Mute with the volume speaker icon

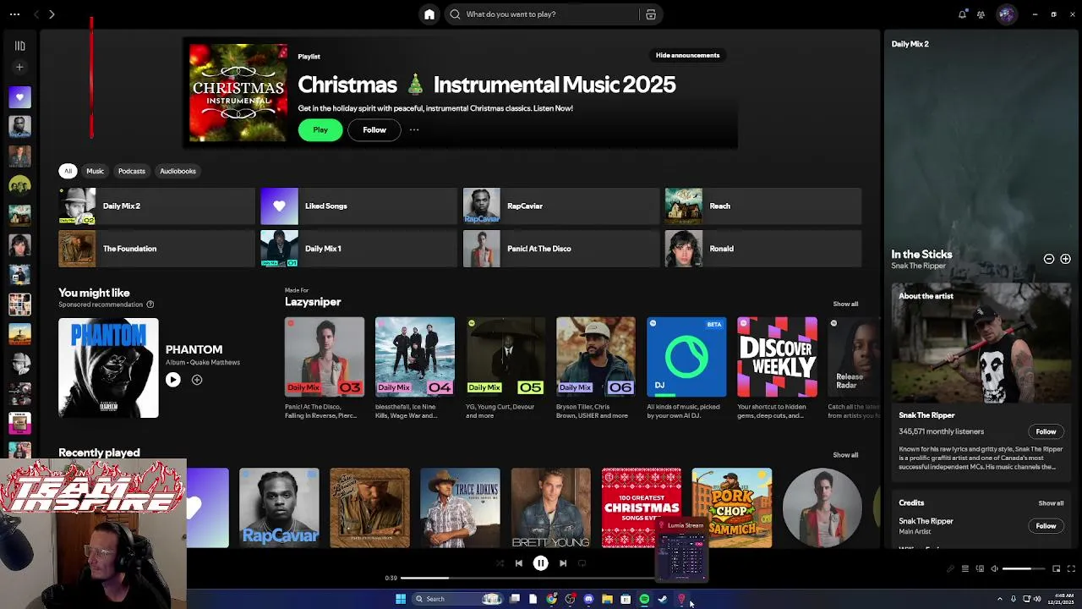pyautogui.click(x=994, y=568)
